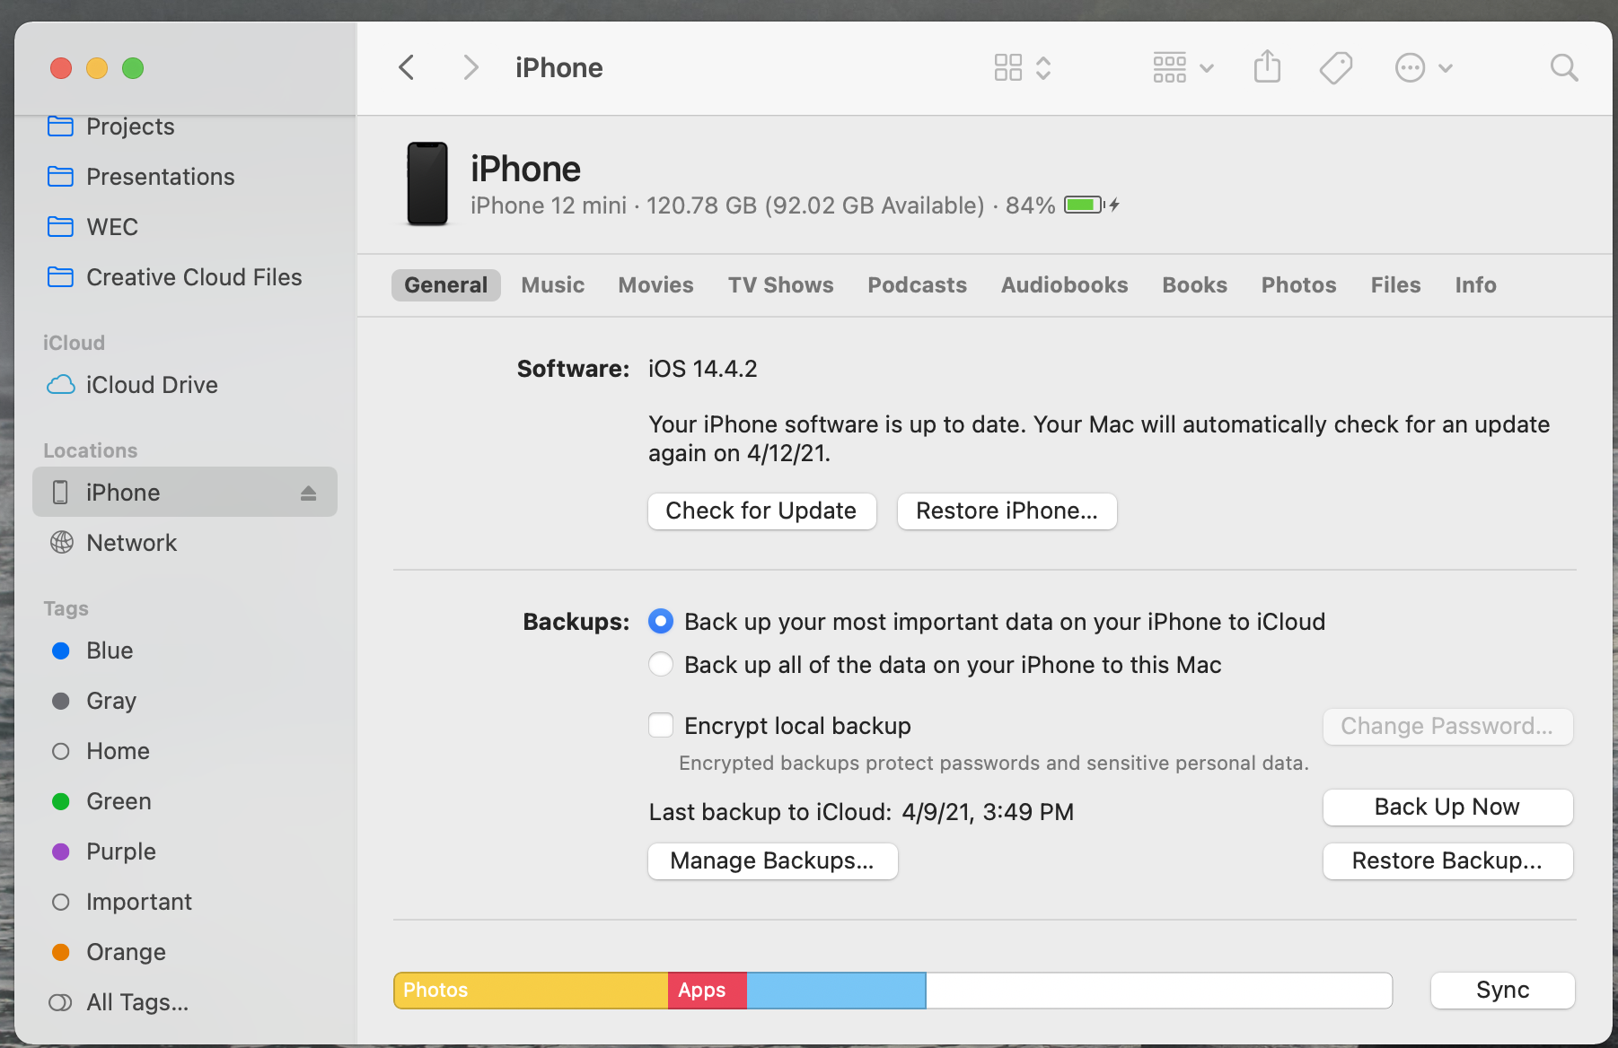The width and height of the screenshot is (1618, 1048).
Task: Open the Presentations folder in the sidebar
Action: (185, 177)
